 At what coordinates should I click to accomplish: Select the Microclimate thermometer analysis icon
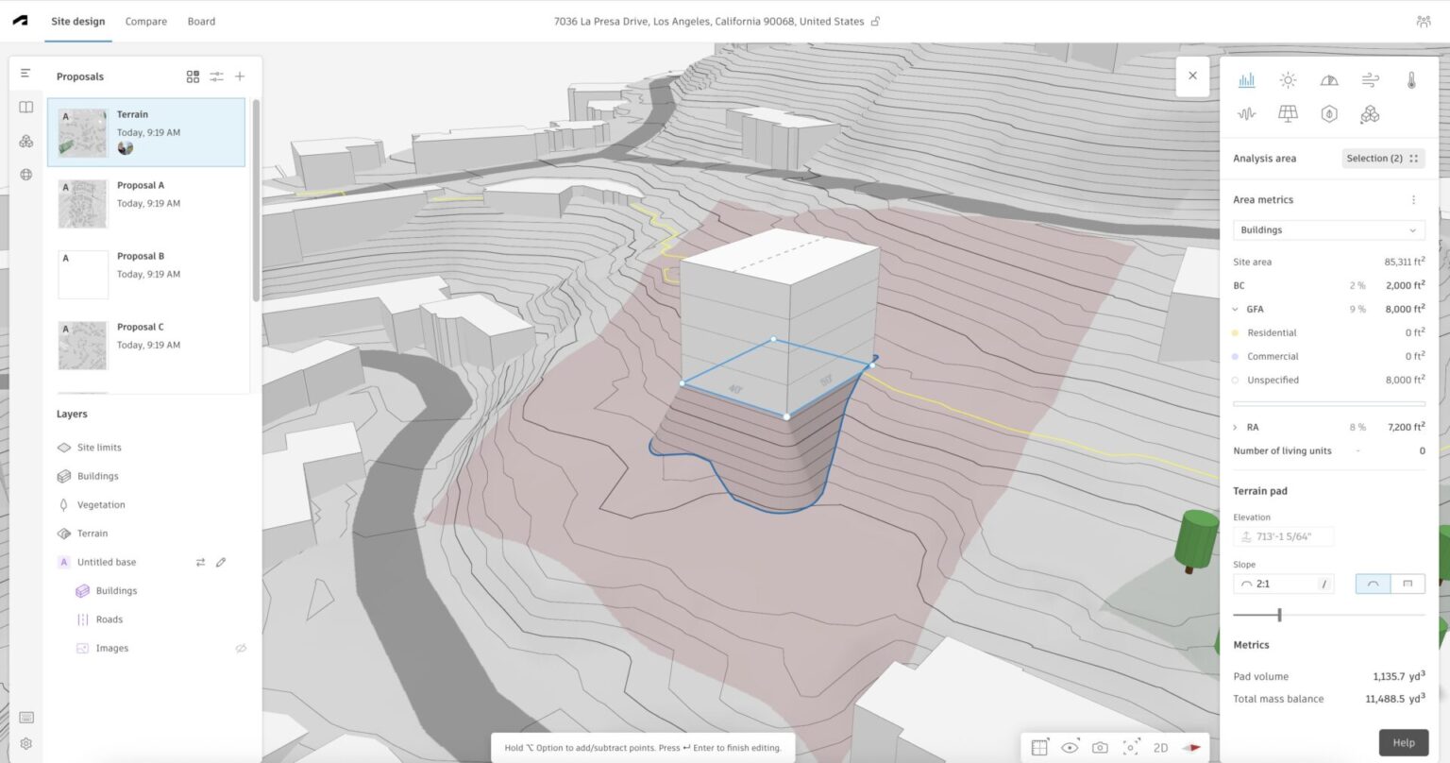click(x=1409, y=80)
